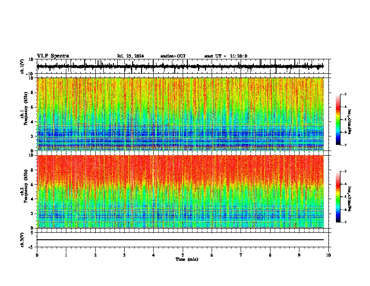Viewport: 370px width, 286px height.
Task: Click the time axis tick label "8"
Action: pos(270,255)
